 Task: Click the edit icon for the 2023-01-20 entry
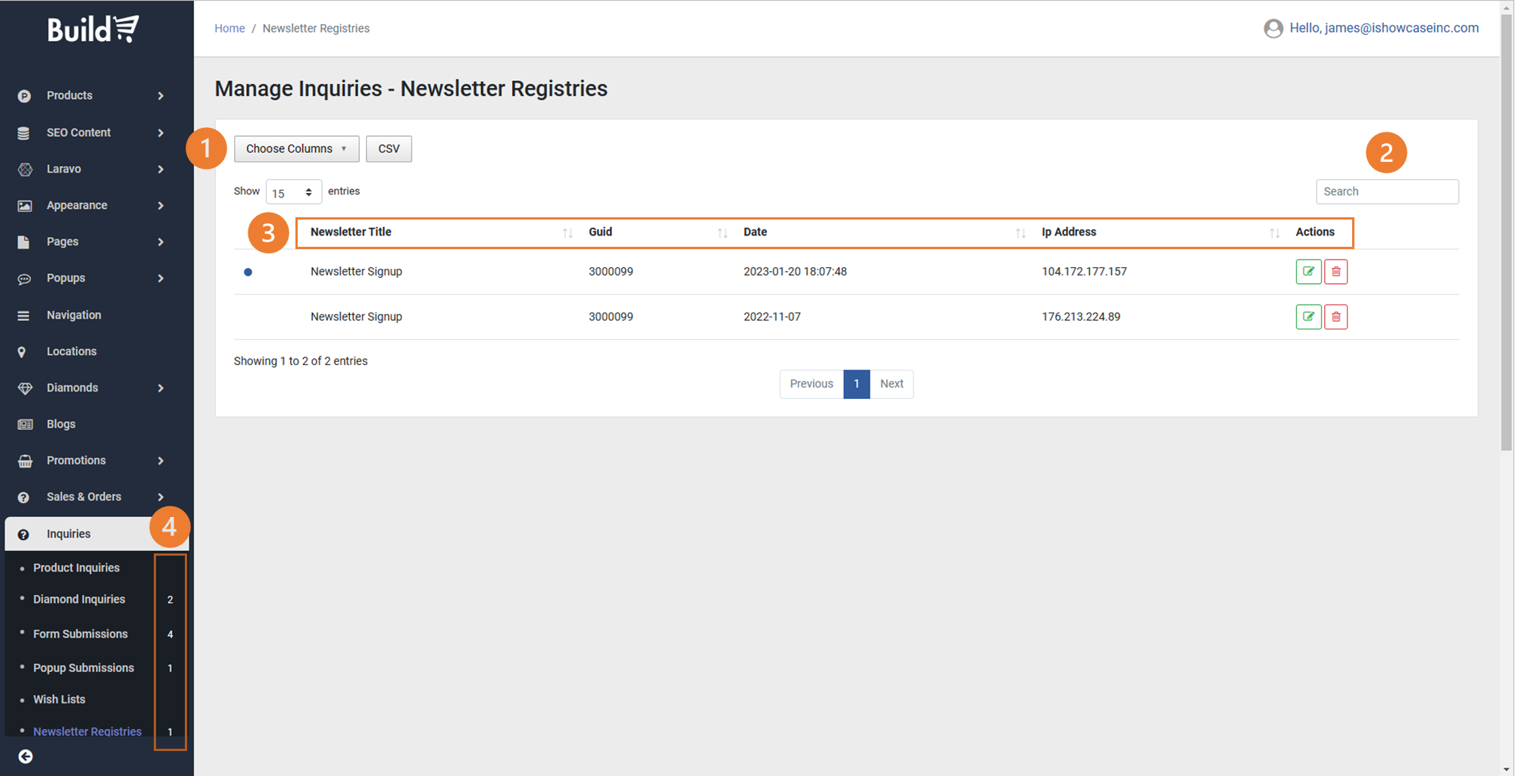(1308, 272)
